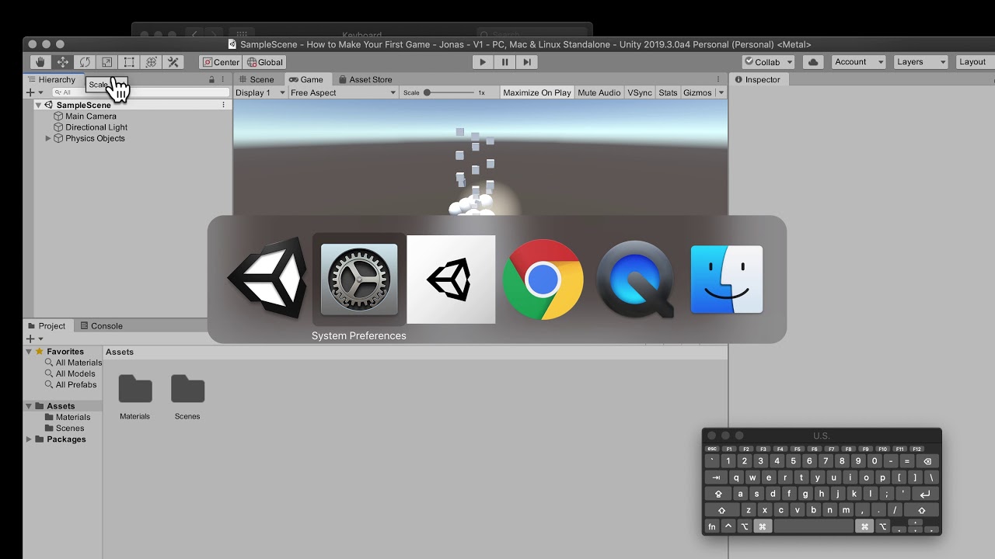Viewport: 995px width, 559px height.
Task: Select the Rotate tool in the toolbar
Action: click(x=85, y=62)
